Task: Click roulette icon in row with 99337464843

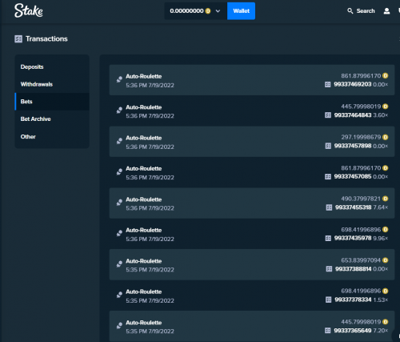Action: tap(119, 110)
